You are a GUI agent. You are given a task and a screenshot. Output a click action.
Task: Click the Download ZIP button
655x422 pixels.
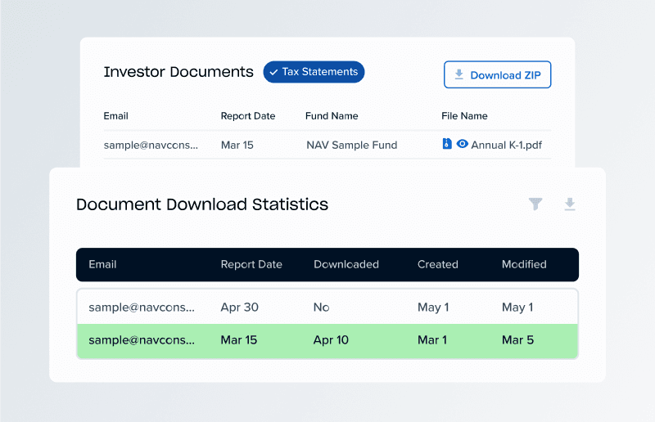coord(497,74)
